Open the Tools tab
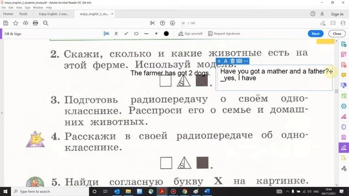Screen dimensions: 349x196 point(23,14)
